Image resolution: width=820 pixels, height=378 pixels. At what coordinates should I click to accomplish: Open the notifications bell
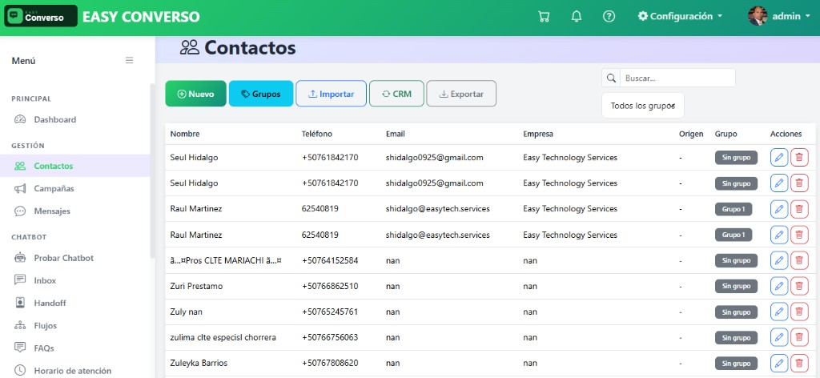[x=577, y=16]
